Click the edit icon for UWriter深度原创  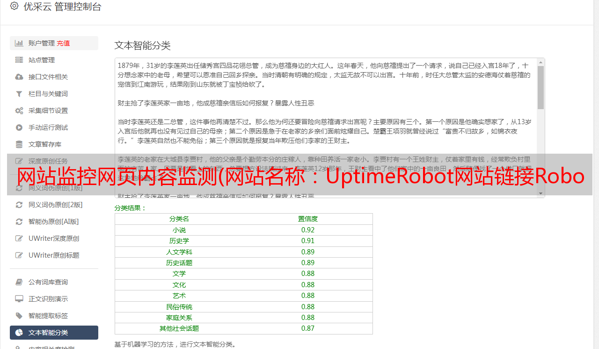19,238
